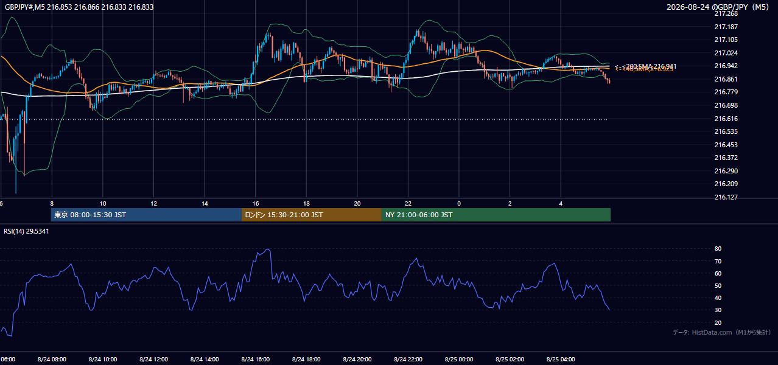The height and width of the screenshot is (365, 778).
Task: Click the hour 0 label under price chart
Action: point(459,203)
